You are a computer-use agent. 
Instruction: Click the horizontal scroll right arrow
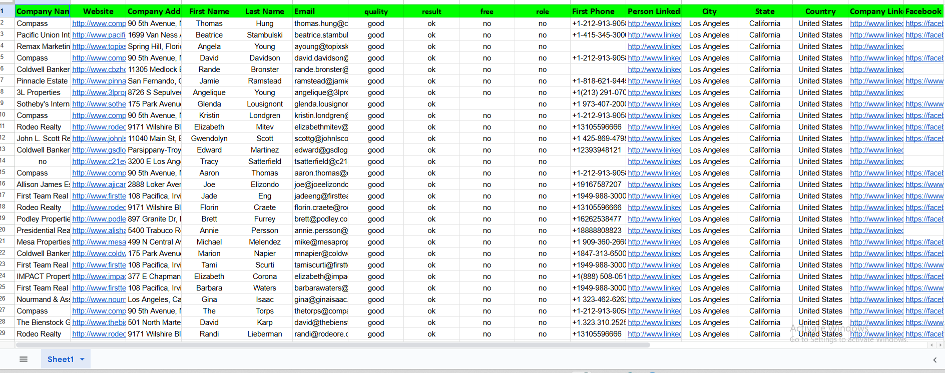pyautogui.click(x=940, y=345)
